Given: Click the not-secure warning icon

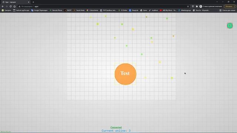Looking at the screenshot, I should click(x=19, y=7).
